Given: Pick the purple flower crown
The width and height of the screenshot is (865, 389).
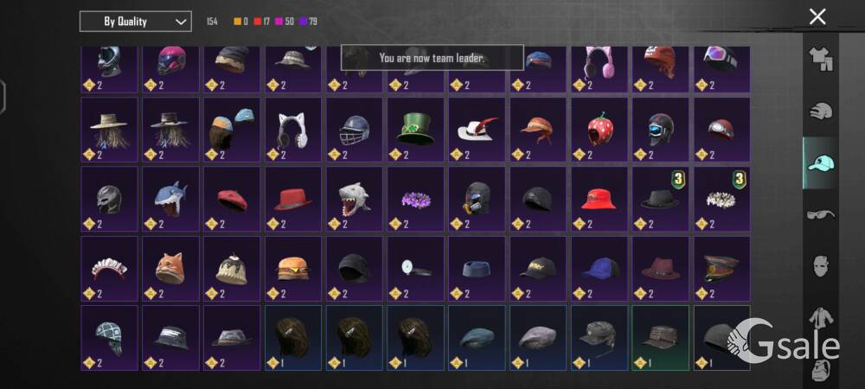Looking at the screenshot, I should (x=415, y=199).
